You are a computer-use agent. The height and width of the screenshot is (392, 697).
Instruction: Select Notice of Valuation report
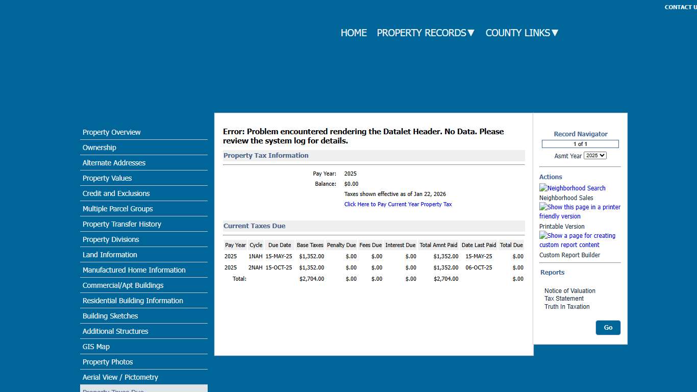pos(569,290)
